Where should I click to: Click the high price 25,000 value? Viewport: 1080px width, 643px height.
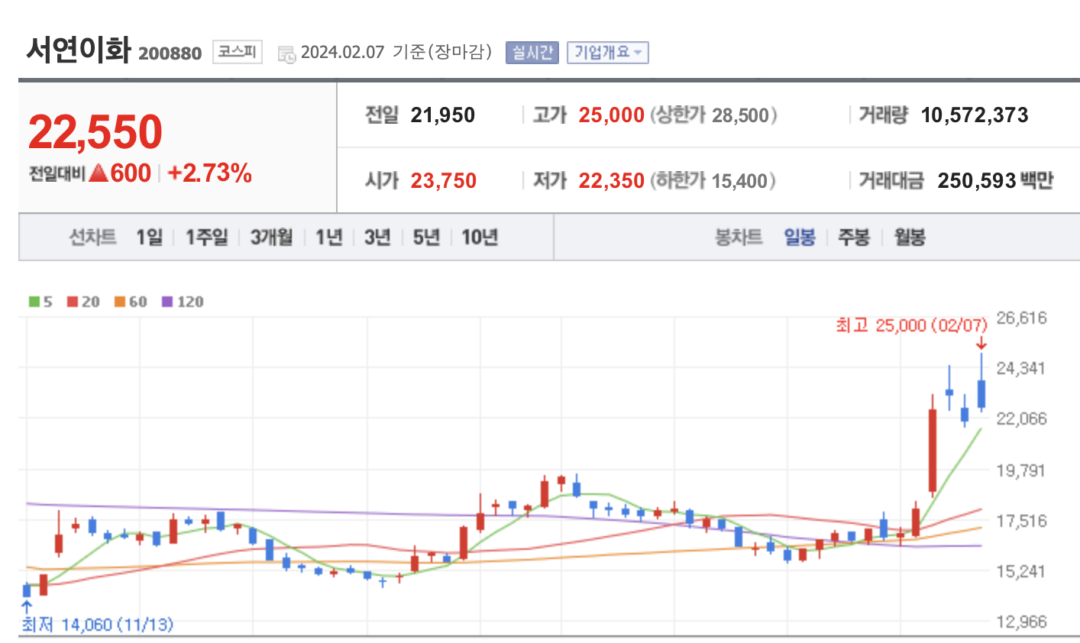click(x=612, y=115)
